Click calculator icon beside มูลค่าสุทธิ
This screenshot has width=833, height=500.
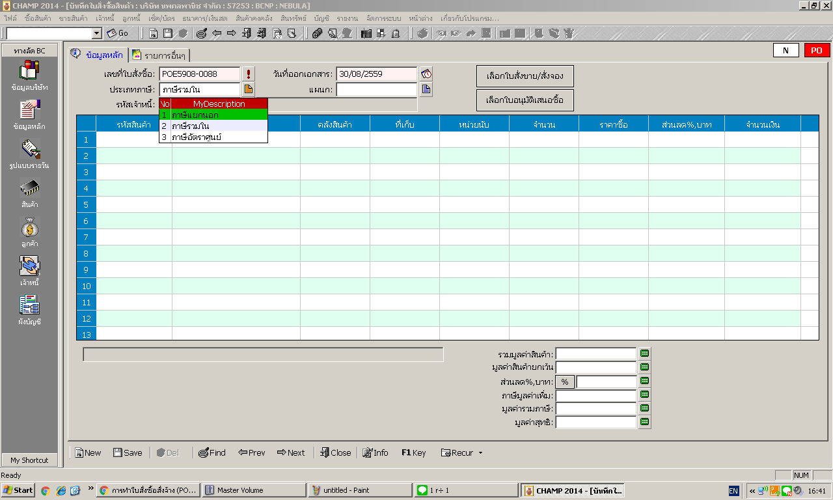pyautogui.click(x=644, y=422)
